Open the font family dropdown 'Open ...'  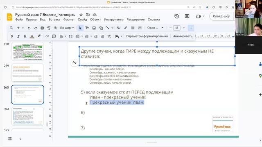(155, 28)
